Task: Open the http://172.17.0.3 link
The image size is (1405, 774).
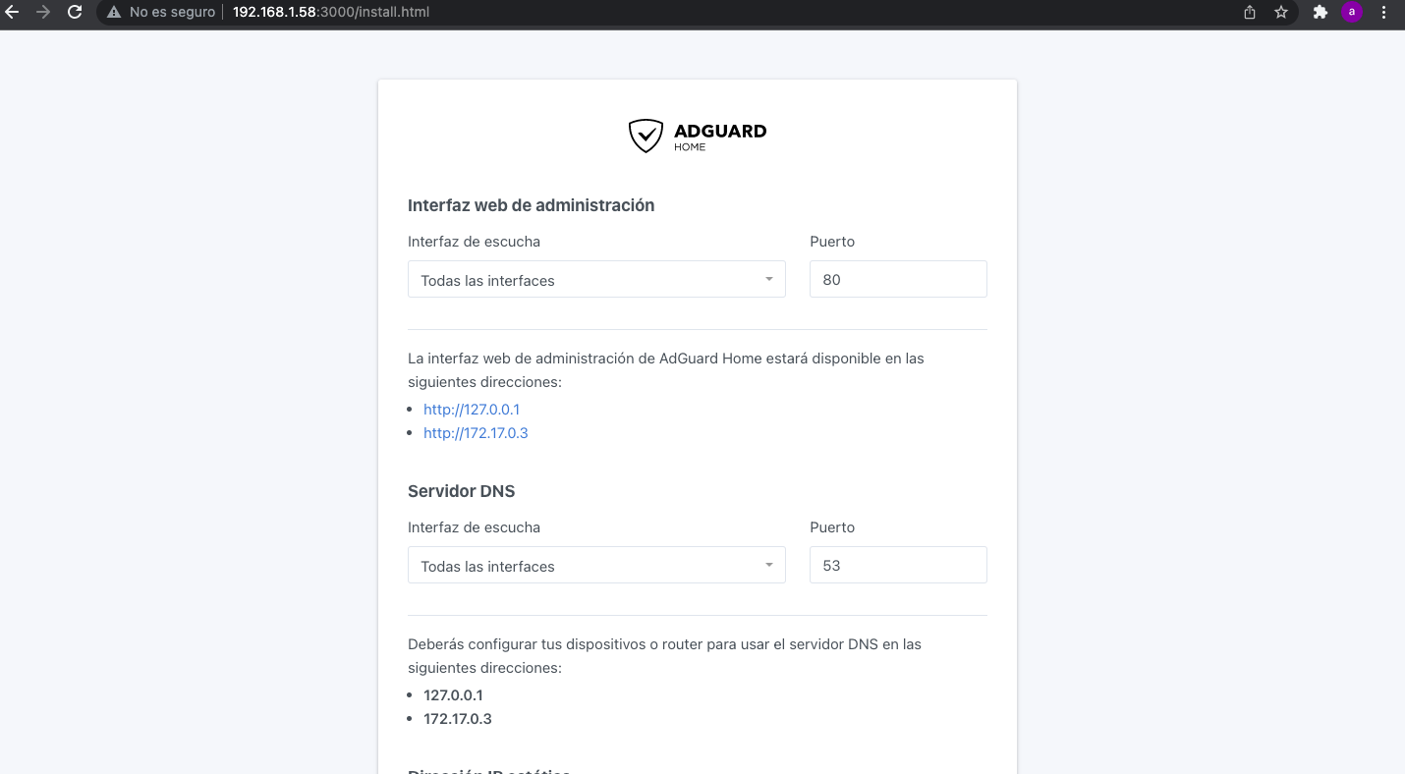Action: coord(476,433)
